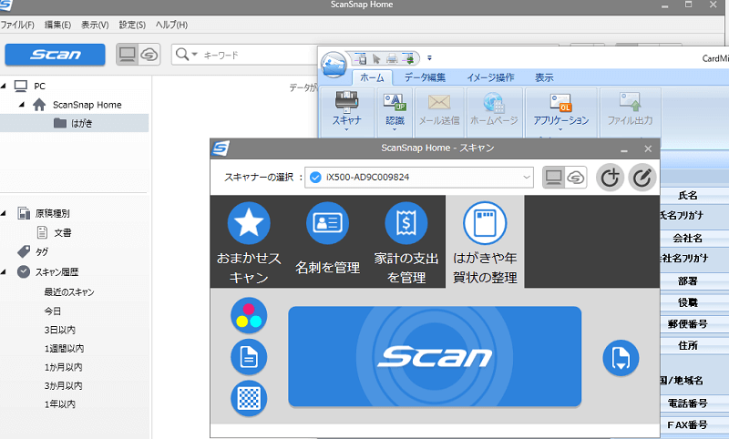Open the ファイル(F) menu
Image resolution: width=729 pixels, height=439 pixels.
(17, 26)
